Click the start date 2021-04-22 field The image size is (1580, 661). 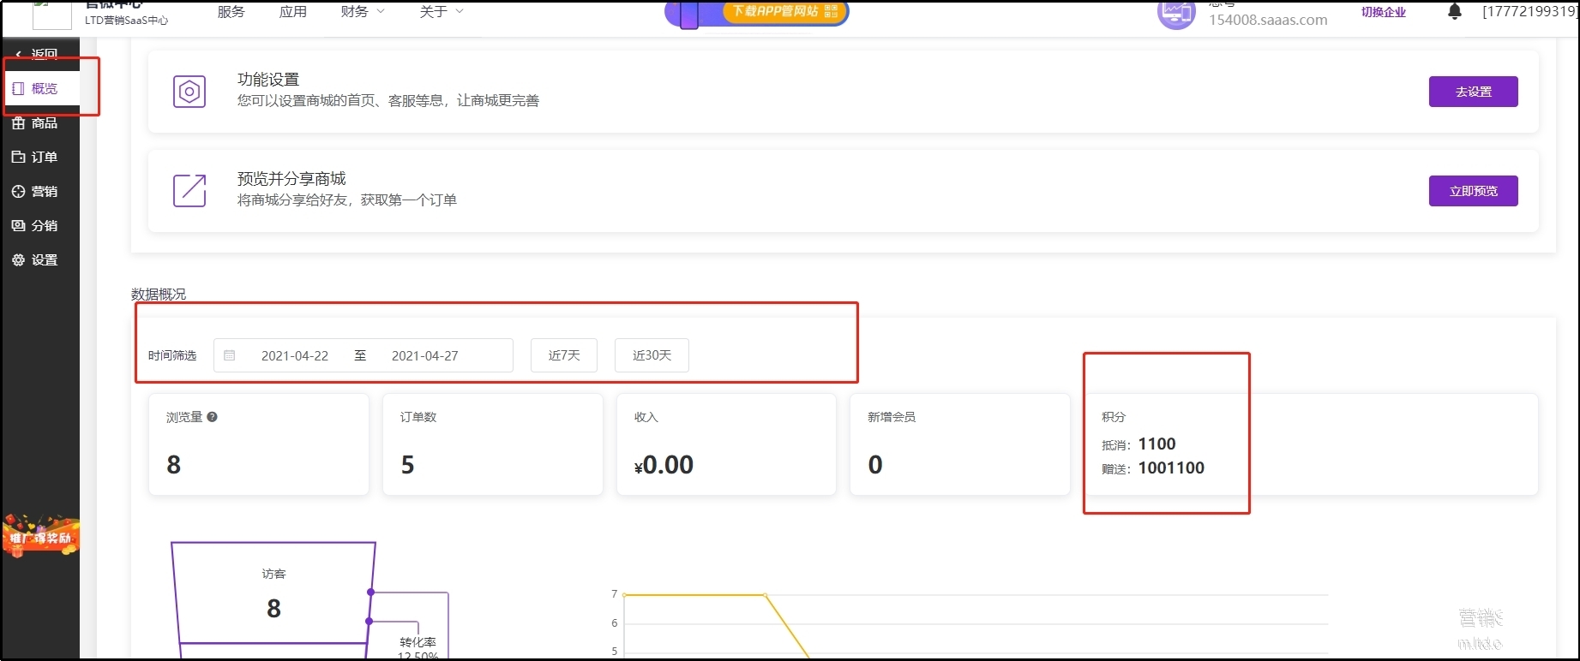295,355
